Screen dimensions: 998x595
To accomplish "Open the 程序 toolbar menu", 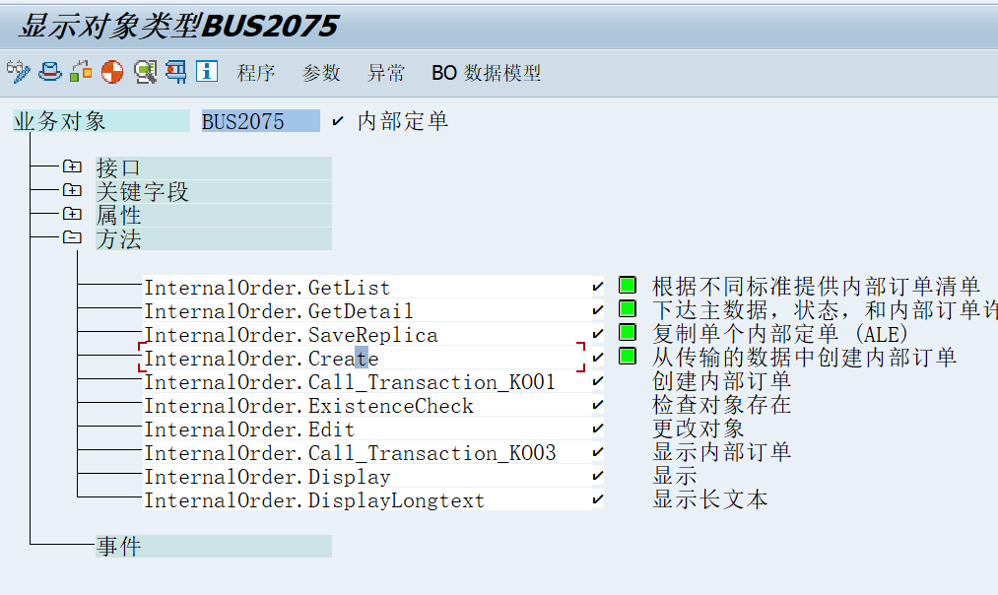I will click(256, 72).
